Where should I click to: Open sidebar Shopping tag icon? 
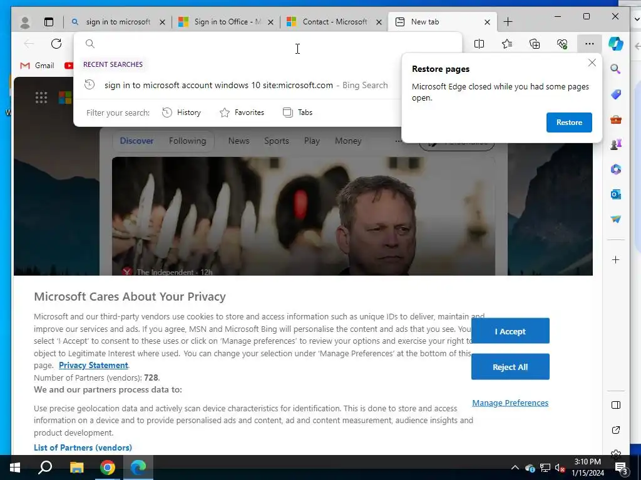coord(616,94)
